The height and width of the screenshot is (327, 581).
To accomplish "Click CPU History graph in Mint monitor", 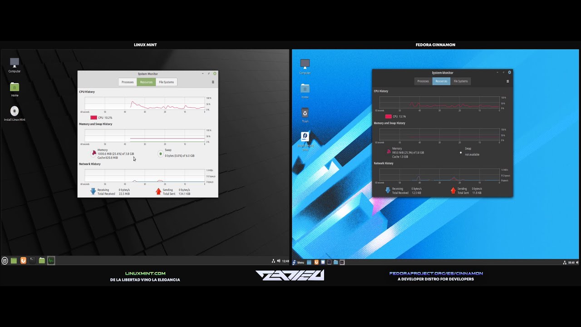I will pyautogui.click(x=145, y=104).
